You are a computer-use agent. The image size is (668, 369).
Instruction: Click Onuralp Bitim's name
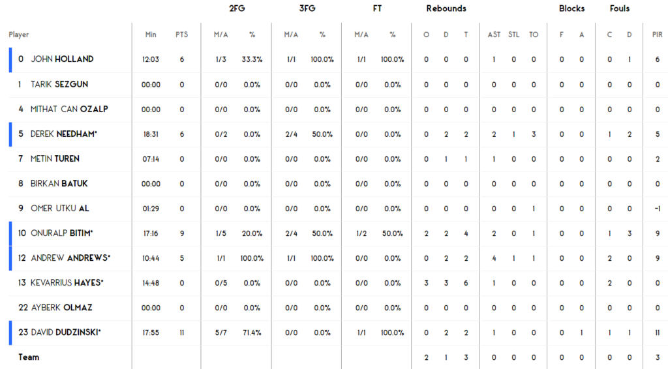(x=62, y=233)
